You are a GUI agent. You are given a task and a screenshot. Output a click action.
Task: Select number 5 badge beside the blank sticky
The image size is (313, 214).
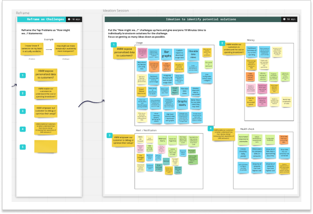coord(22,147)
